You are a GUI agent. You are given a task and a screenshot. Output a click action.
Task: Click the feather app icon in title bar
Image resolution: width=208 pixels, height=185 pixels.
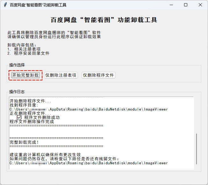pos(5,5)
